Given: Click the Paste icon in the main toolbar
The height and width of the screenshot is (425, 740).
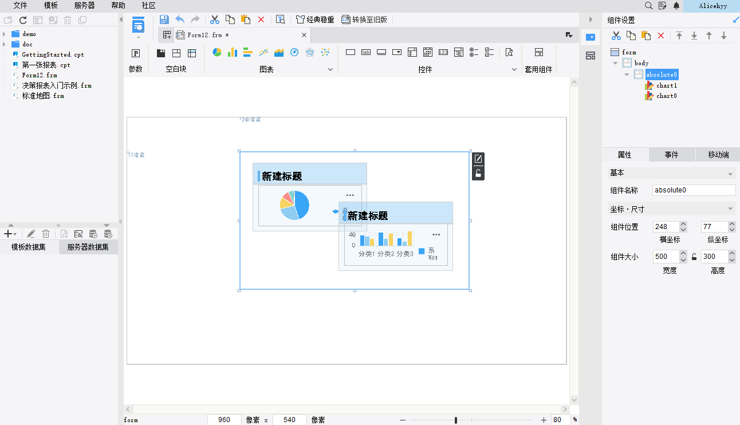Looking at the screenshot, I should 246,19.
